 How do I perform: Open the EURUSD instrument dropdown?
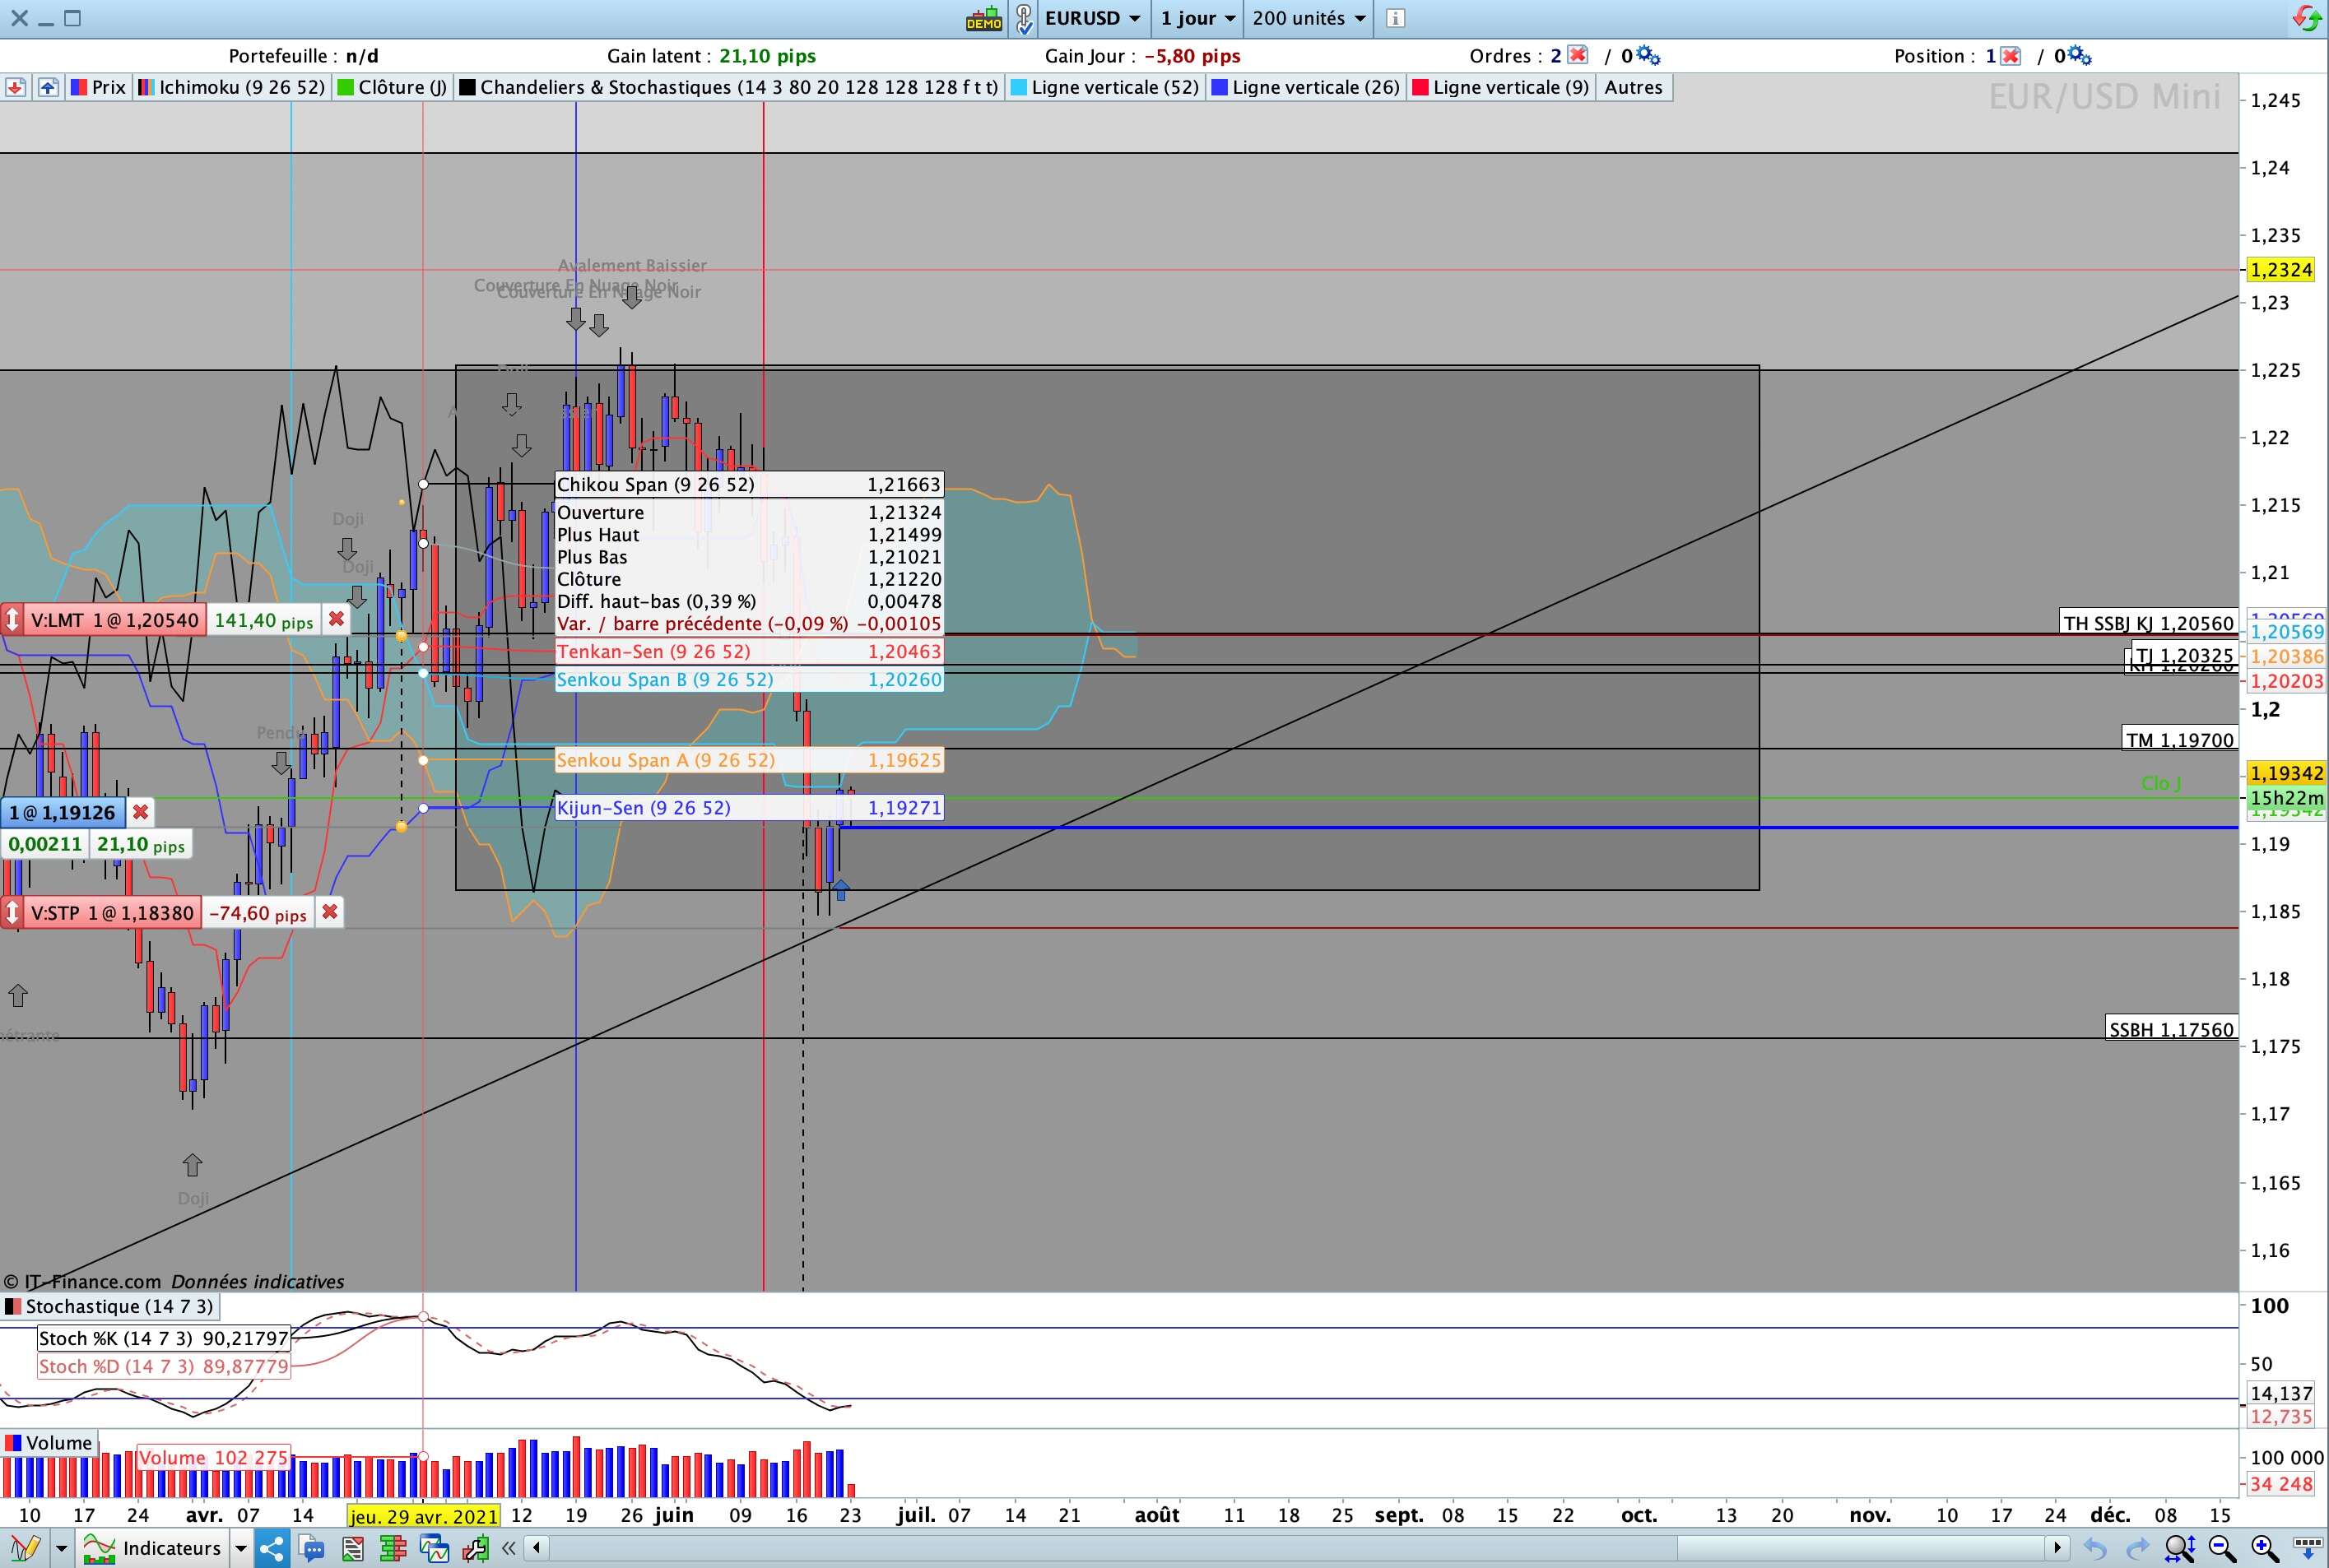tap(1092, 18)
